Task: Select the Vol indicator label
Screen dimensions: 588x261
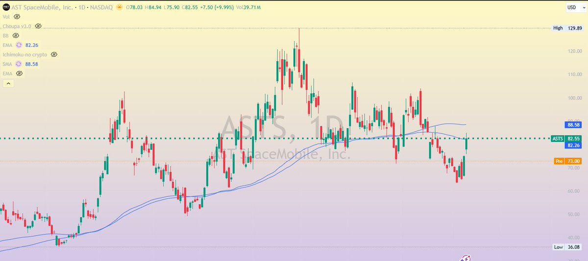Action: [7, 17]
